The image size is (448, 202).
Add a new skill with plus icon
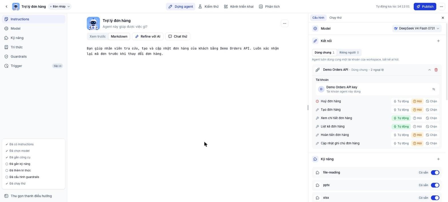(439, 159)
